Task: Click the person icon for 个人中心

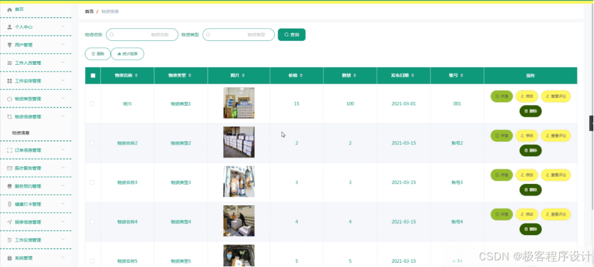Action: click(10, 27)
